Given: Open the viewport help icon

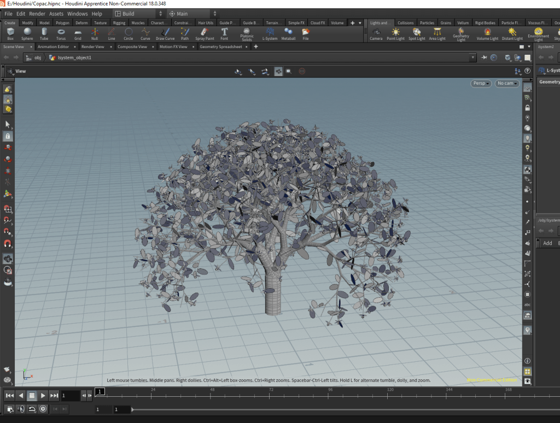Looking at the screenshot, I should point(528,71).
